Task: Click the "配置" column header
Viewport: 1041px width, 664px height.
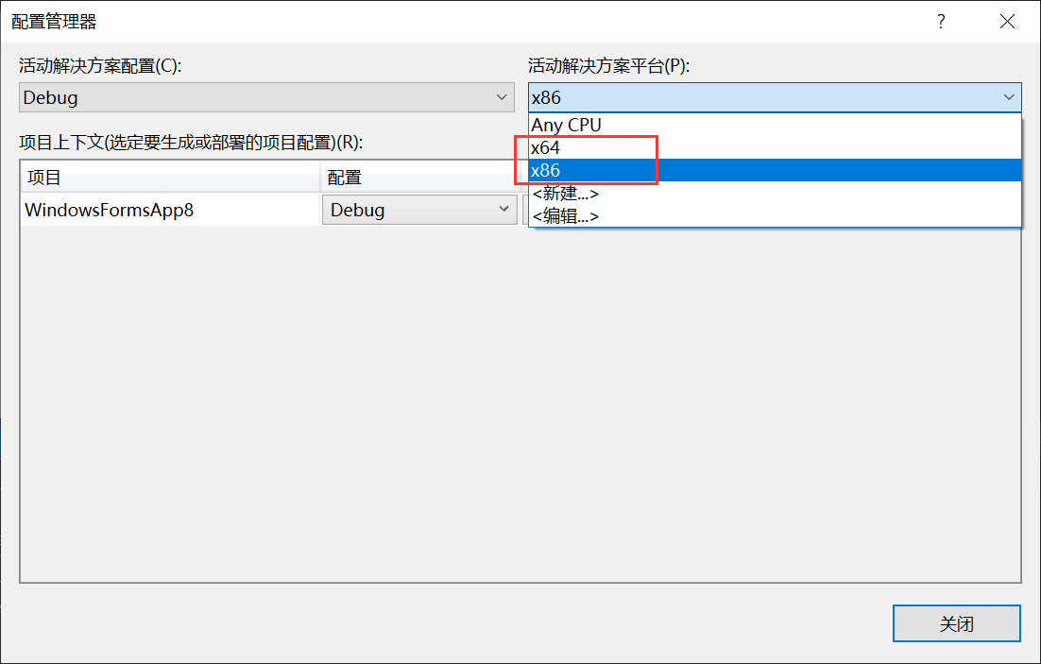Action: (340, 178)
